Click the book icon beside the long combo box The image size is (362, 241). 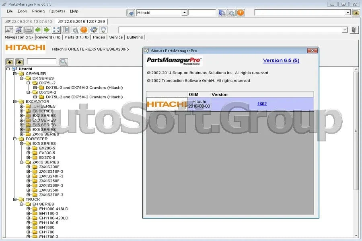point(354,30)
